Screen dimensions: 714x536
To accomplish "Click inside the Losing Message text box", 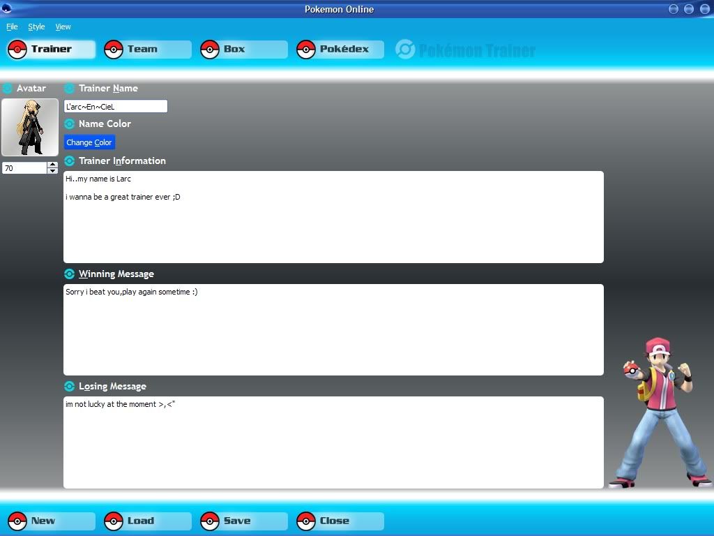I will coord(333,442).
